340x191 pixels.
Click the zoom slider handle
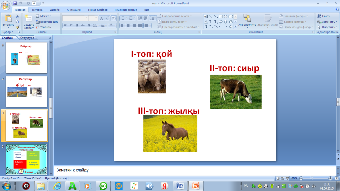point(312,178)
